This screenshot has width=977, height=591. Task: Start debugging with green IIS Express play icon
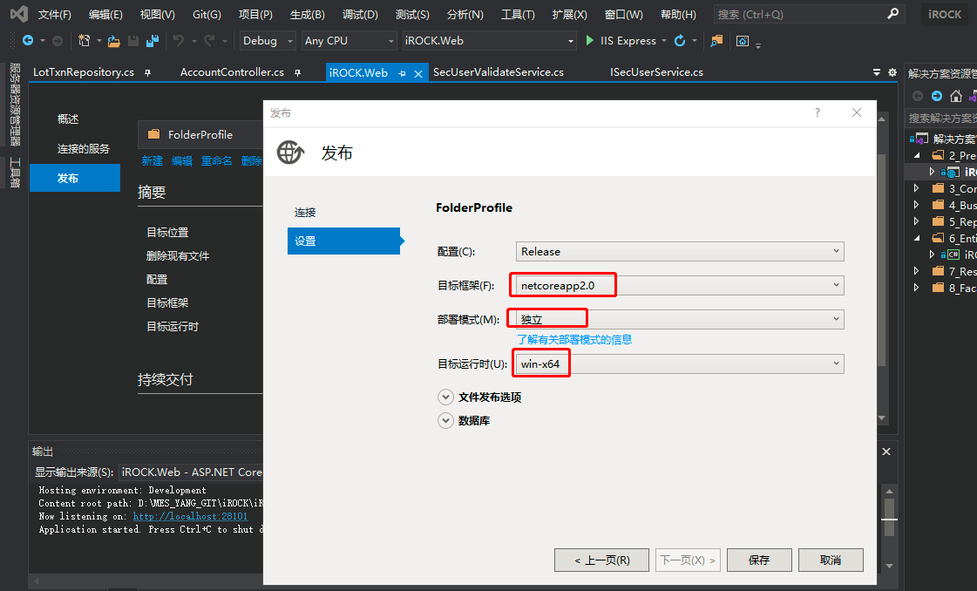589,40
